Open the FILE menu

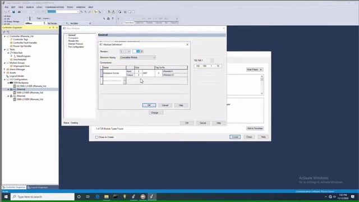6,7
